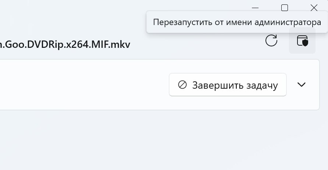This screenshot has height=170, width=328.
Task: Show more details for the listed process
Action: tap(302, 85)
